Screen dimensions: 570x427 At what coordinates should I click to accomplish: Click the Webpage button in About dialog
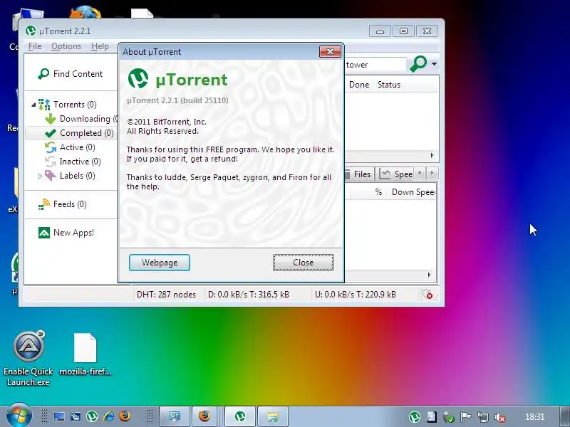[159, 263]
